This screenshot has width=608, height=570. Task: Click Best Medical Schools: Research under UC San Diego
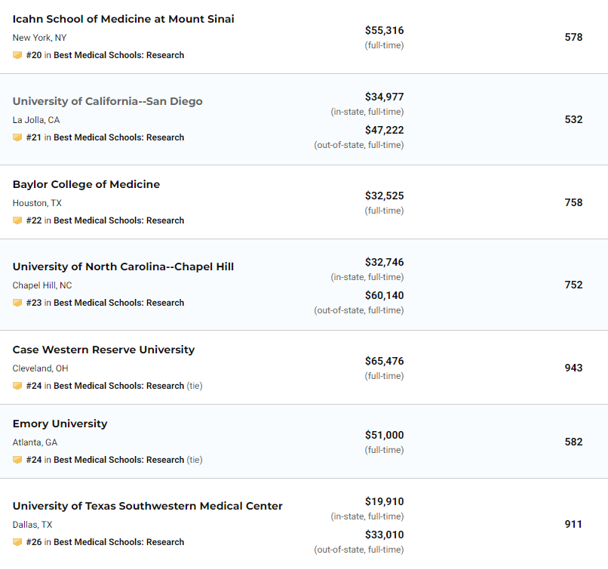(x=118, y=137)
